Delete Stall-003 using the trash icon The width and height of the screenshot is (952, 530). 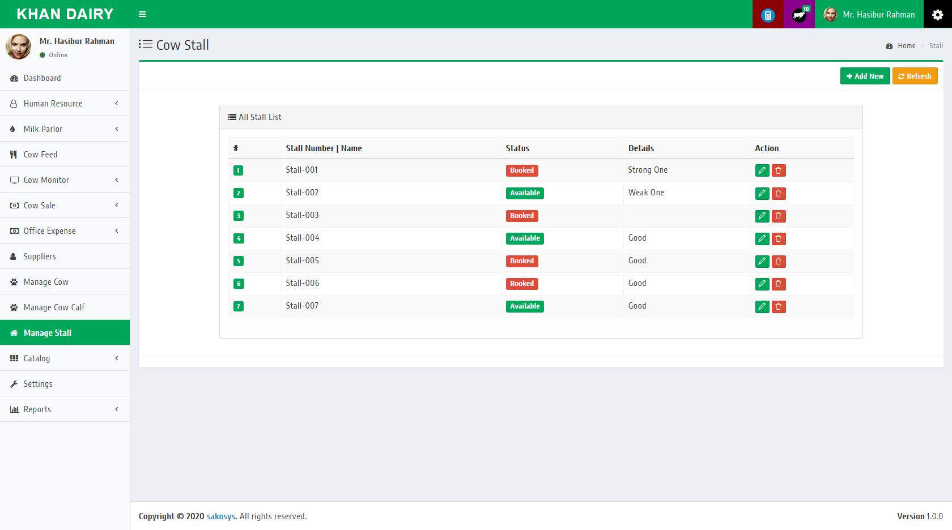[x=779, y=216]
